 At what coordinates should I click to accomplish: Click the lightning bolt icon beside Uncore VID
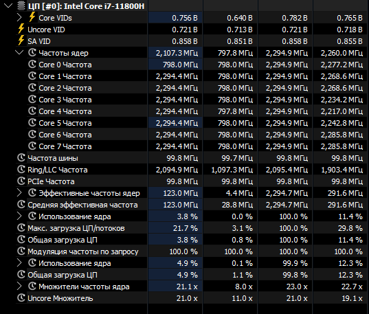pos(21,29)
